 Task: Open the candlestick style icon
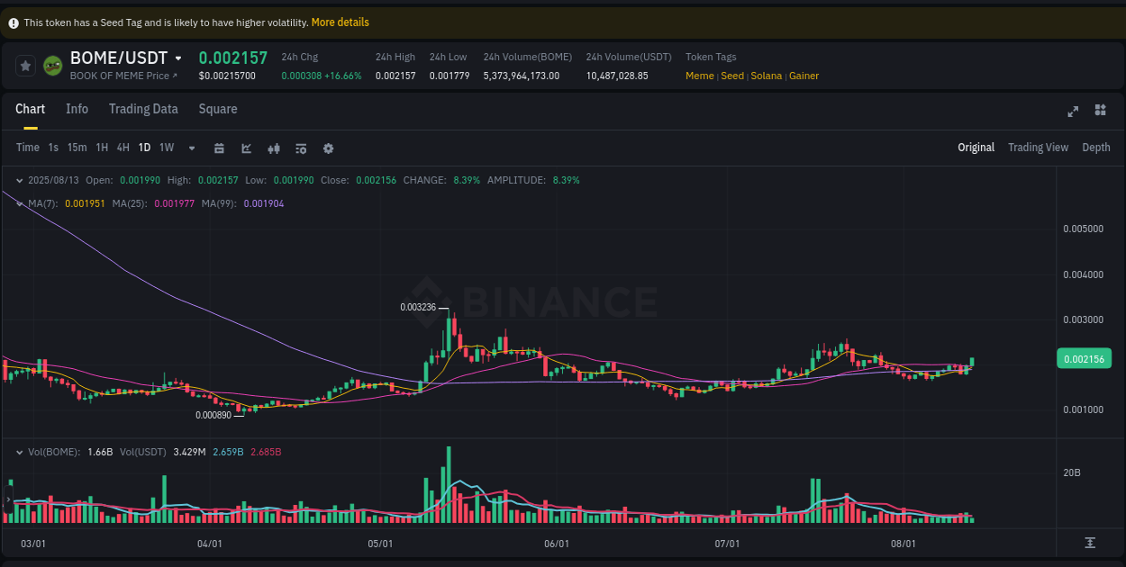274,147
